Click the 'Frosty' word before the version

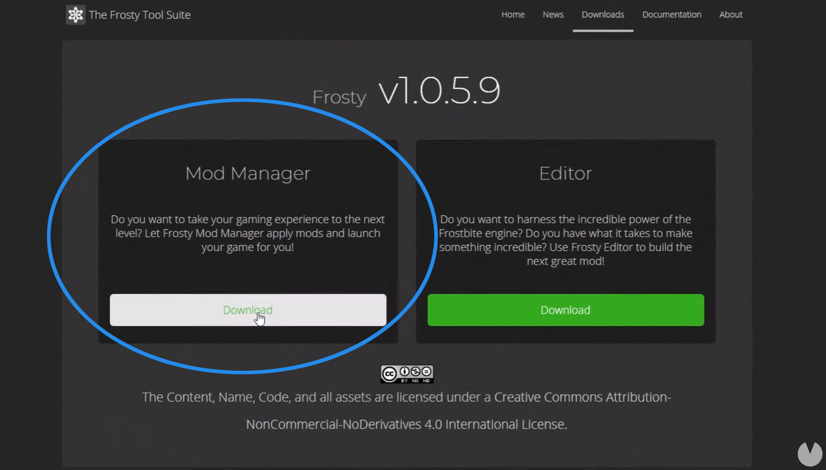click(x=339, y=97)
